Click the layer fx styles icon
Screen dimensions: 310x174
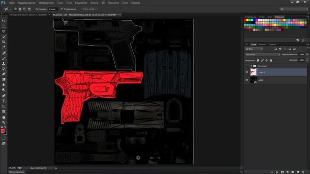(277, 172)
